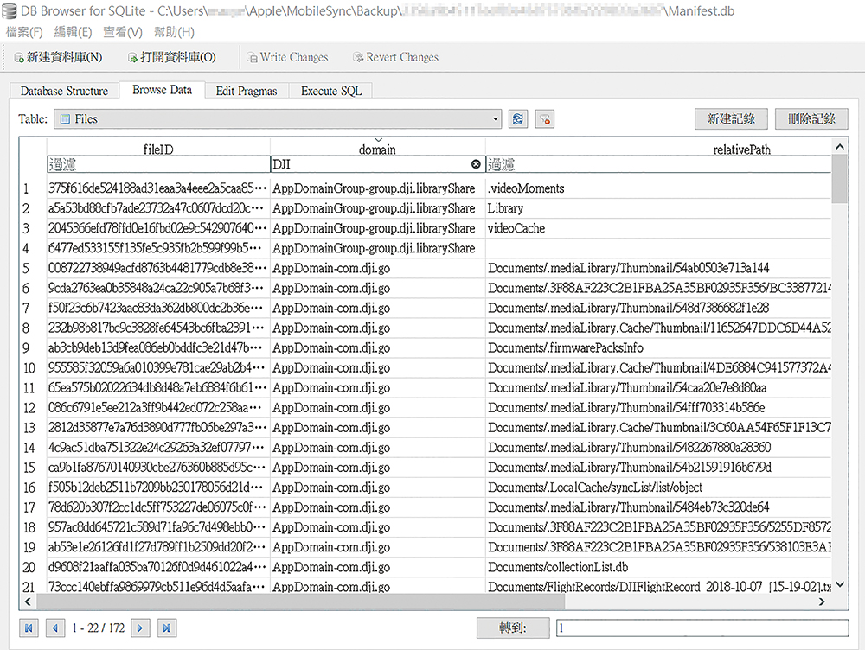
Task: Click the fileID cell starting f505b12deb25
Action: 158,487
